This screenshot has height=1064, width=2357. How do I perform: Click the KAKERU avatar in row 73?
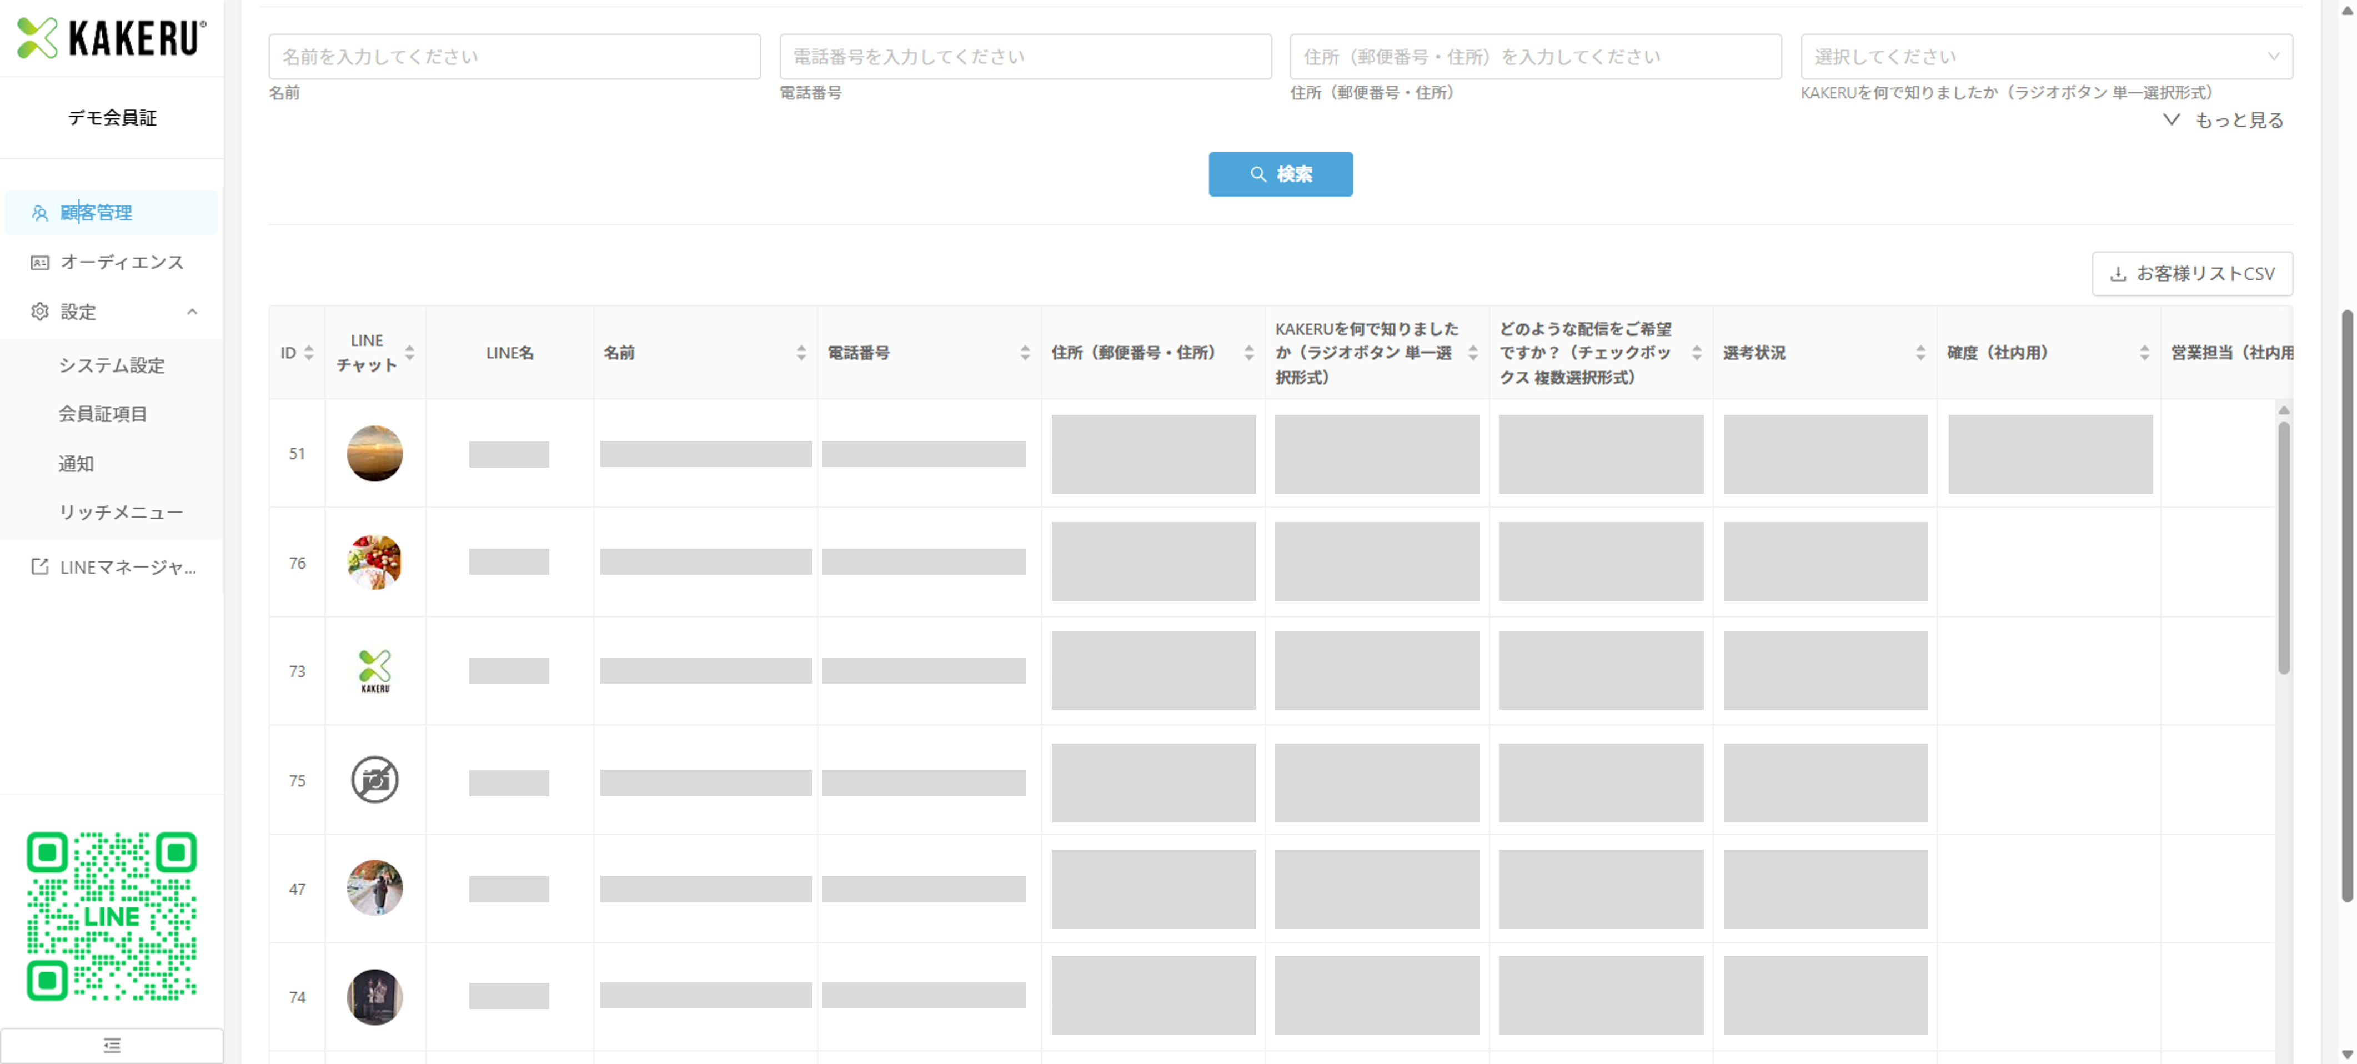(374, 671)
